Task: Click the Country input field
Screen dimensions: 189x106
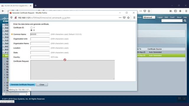Action: point(40,57)
